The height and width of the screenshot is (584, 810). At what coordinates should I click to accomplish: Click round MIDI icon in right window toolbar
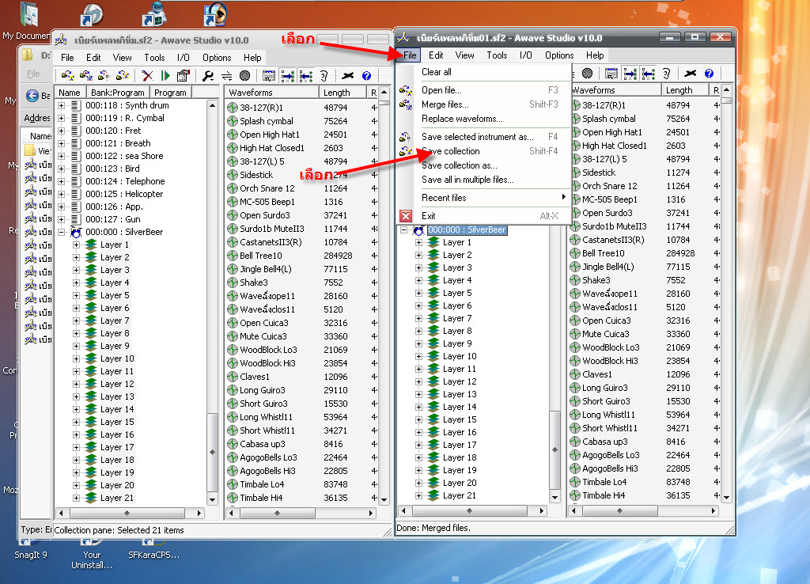pyautogui.click(x=588, y=74)
